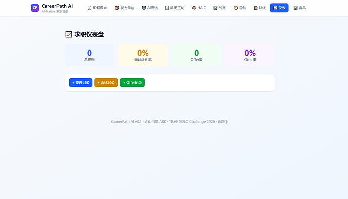Screen dimensions: 348x199
Task: Click the CP logo icon
Action: click(35, 8)
